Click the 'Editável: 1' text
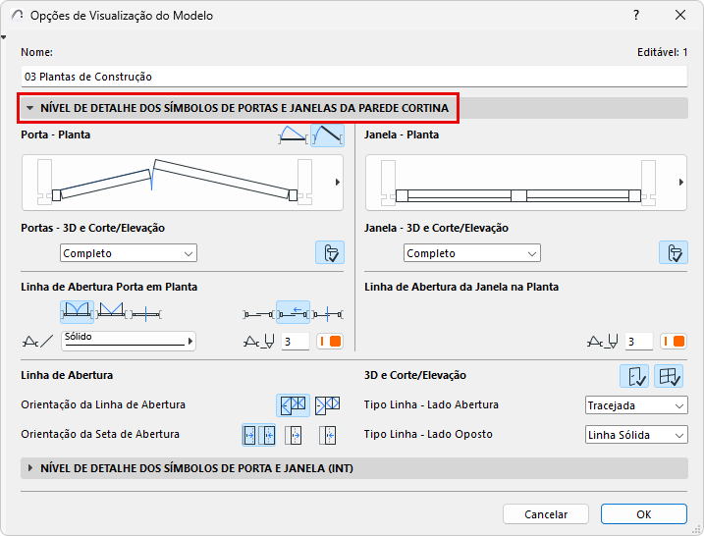Screen dimensions: 704x536 click(x=662, y=53)
